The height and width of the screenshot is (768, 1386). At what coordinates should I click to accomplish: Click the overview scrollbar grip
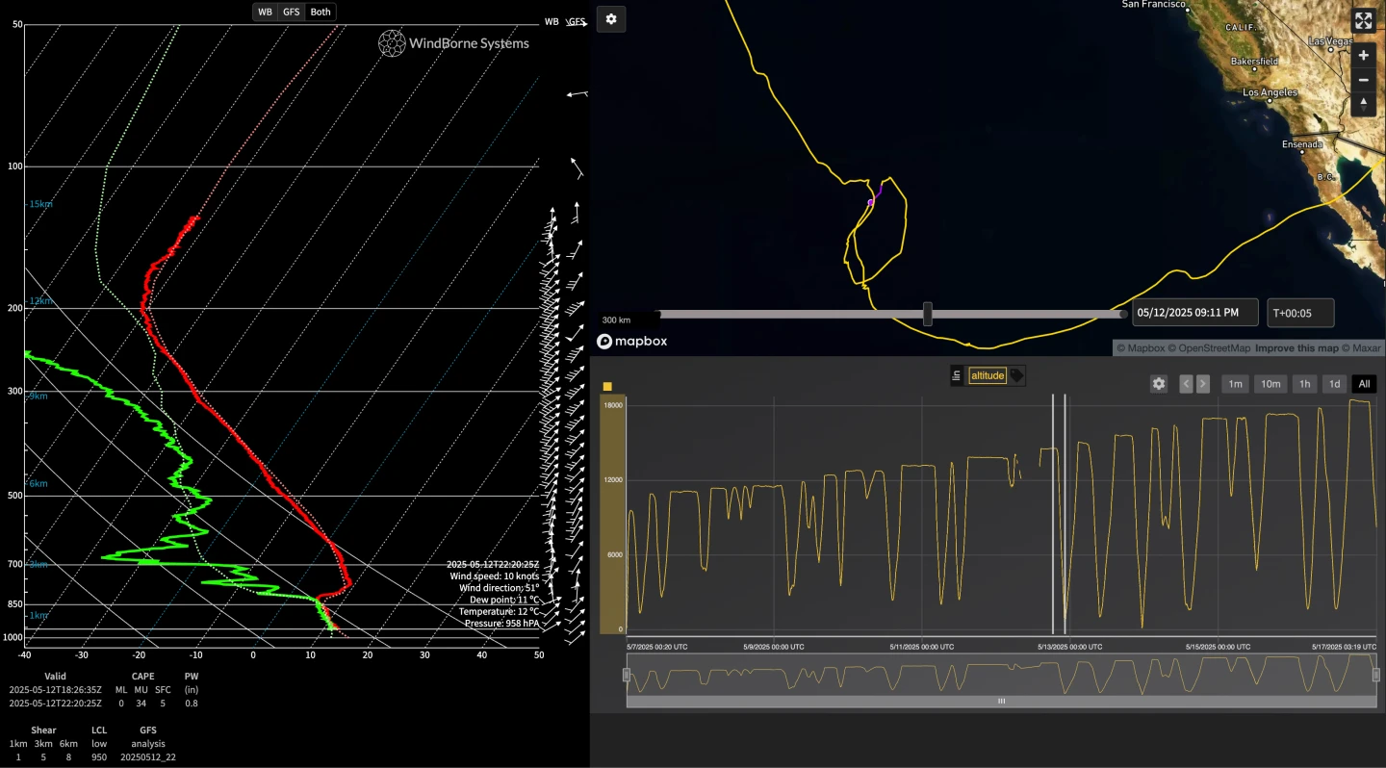click(x=1001, y=702)
